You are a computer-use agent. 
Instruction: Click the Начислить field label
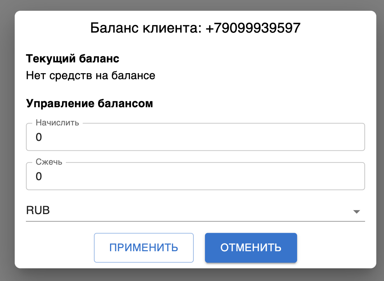coord(57,123)
